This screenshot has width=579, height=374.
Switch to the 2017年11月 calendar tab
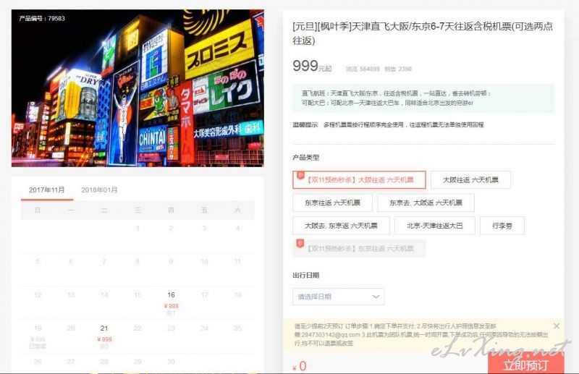click(x=47, y=190)
